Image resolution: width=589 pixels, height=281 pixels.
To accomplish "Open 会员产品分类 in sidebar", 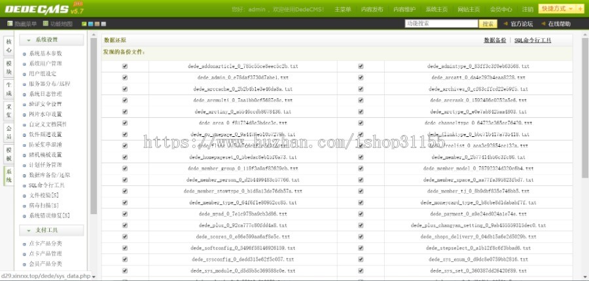I will [x=45, y=264].
